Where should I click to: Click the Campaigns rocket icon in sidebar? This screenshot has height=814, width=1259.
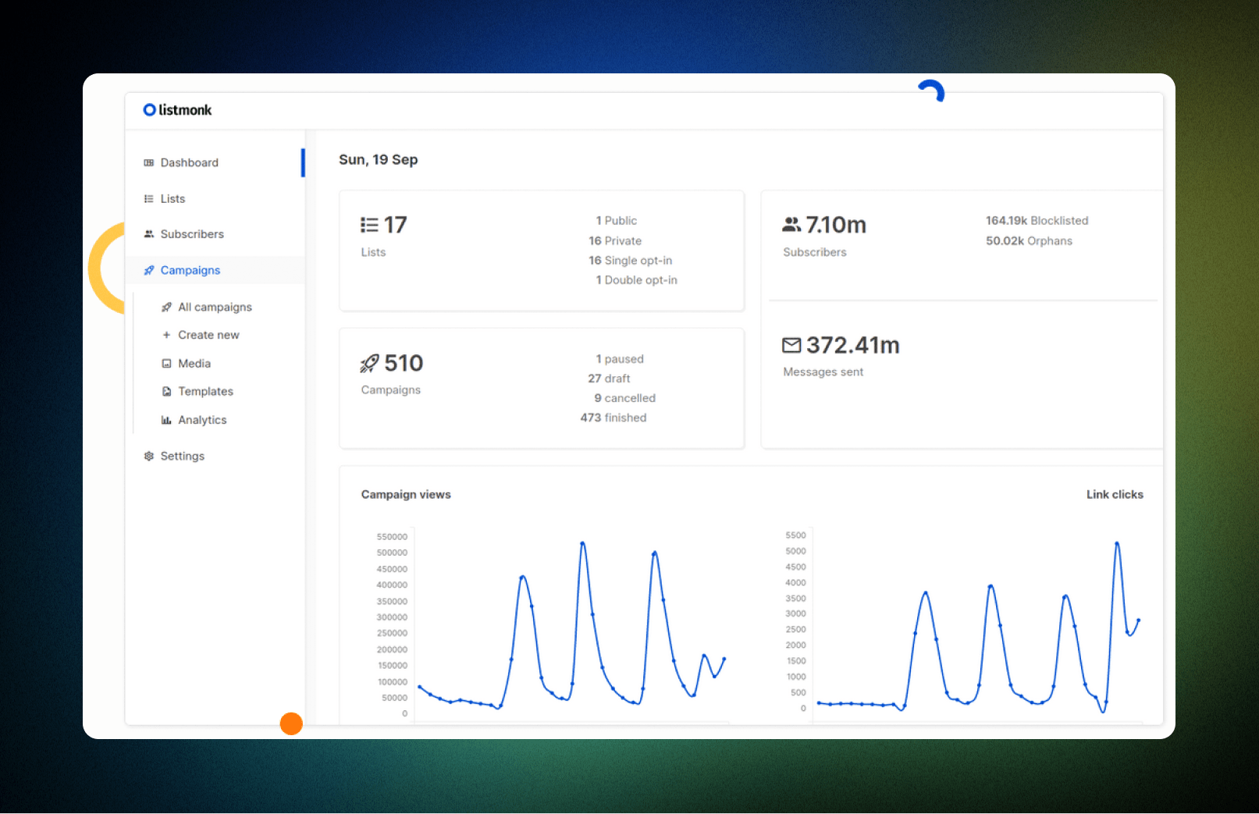pyautogui.click(x=148, y=270)
